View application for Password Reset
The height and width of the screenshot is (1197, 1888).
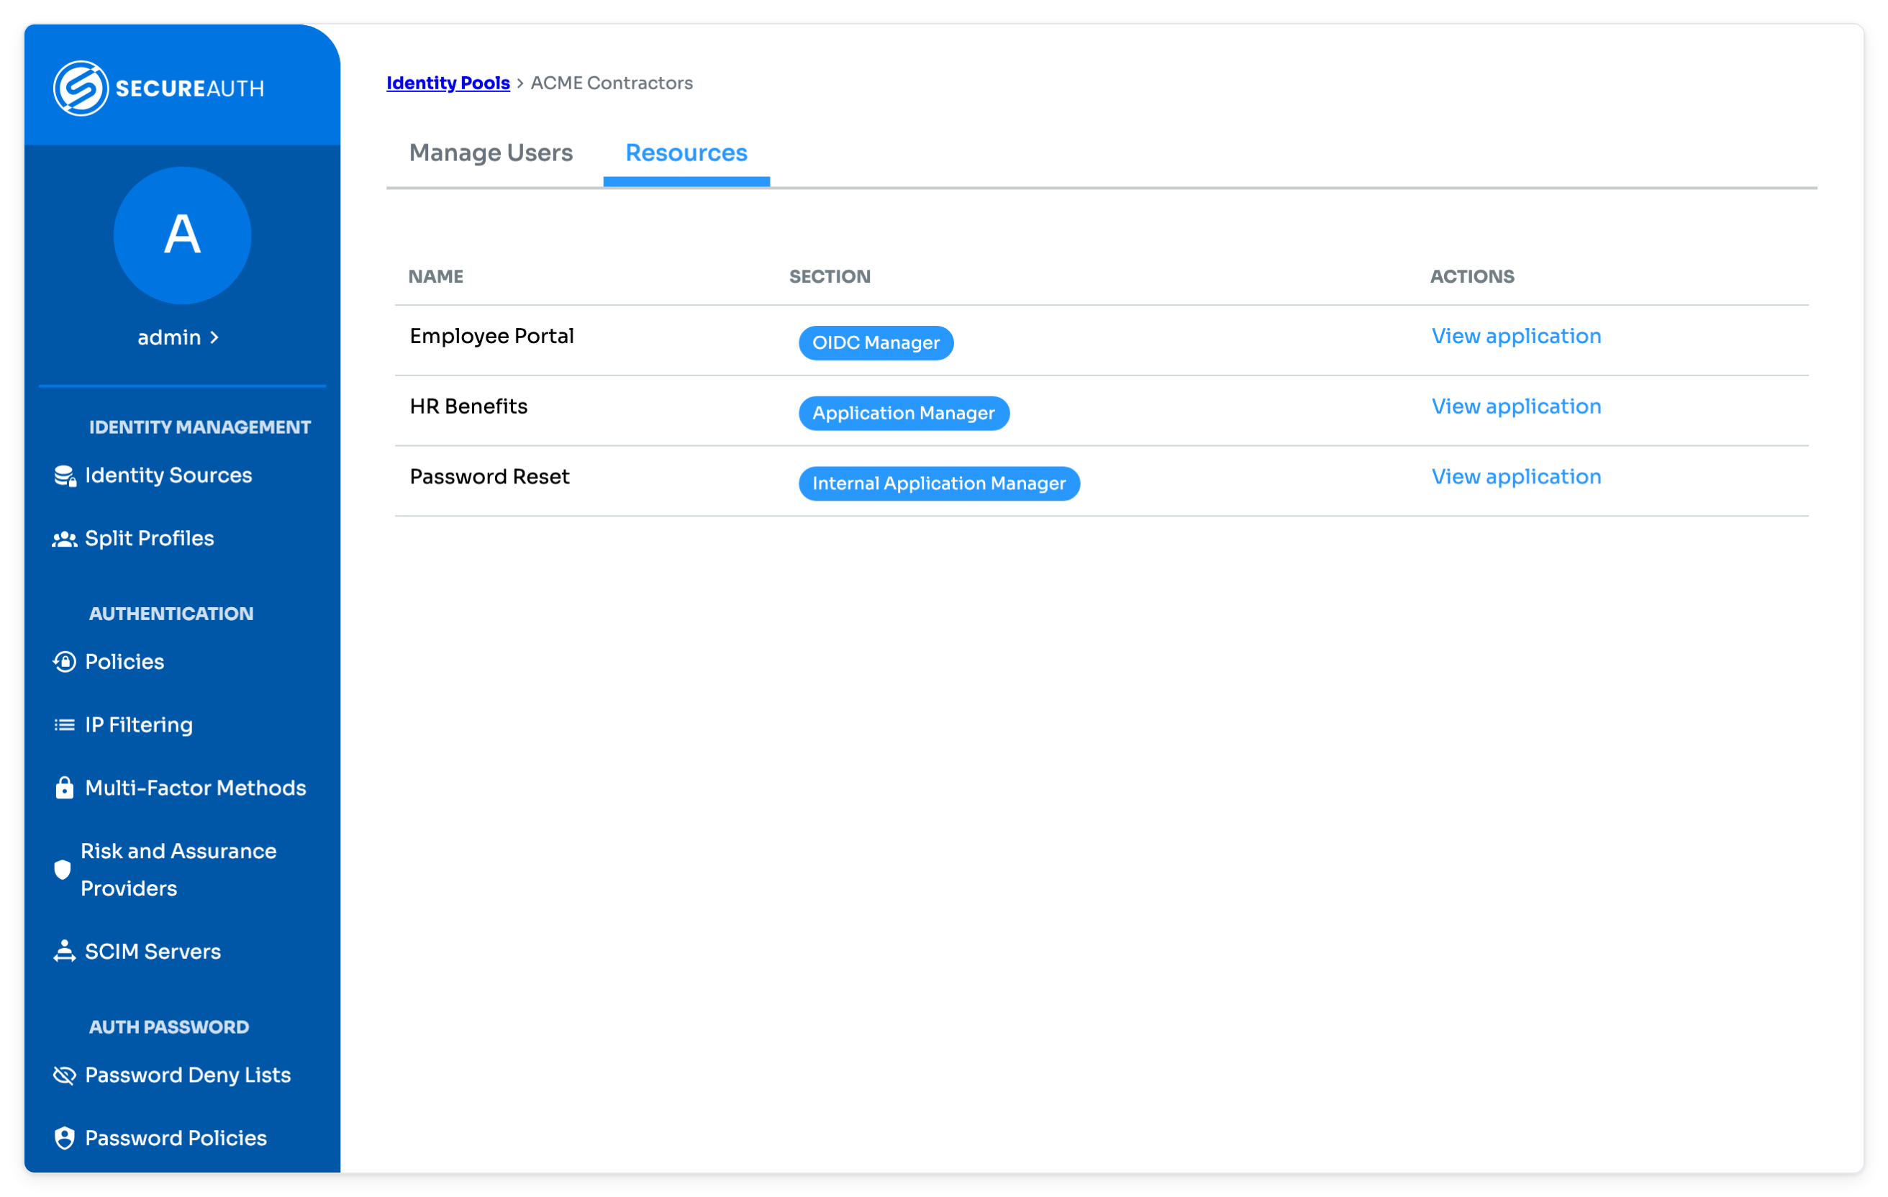(1515, 477)
